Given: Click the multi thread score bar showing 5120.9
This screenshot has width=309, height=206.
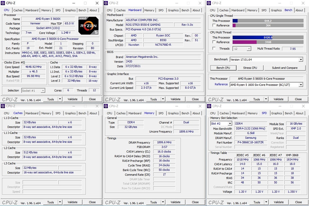Looking at the screenshot, I should [x=268, y=37].
